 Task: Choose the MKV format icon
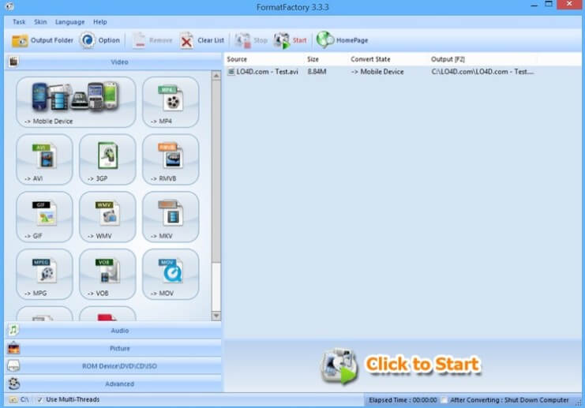[x=171, y=216]
